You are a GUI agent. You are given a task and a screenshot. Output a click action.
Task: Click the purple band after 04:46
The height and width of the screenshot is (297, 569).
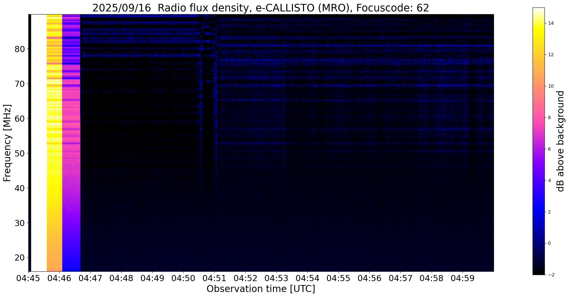point(71,143)
